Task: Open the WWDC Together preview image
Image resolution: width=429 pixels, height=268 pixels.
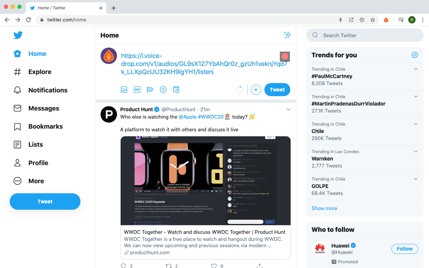Action: tap(205, 181)
